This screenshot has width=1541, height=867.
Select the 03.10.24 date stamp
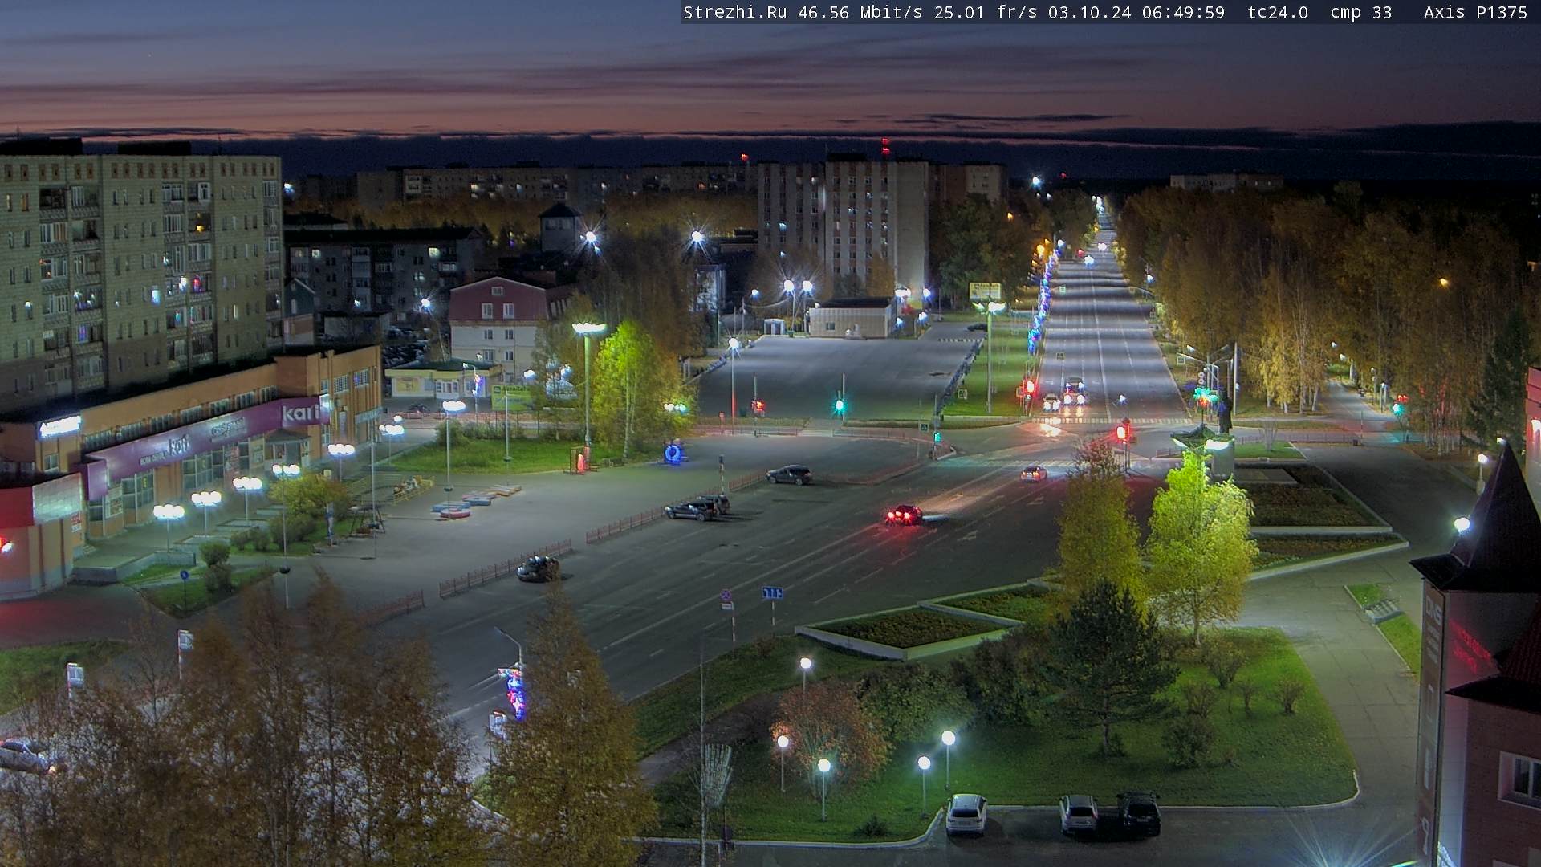[x=1089, y=12]
